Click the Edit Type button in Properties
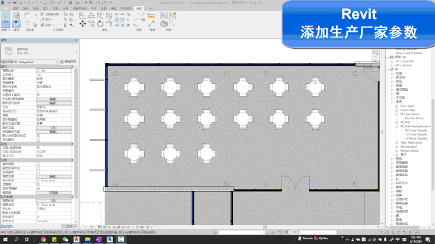 [x=68, y=62]
